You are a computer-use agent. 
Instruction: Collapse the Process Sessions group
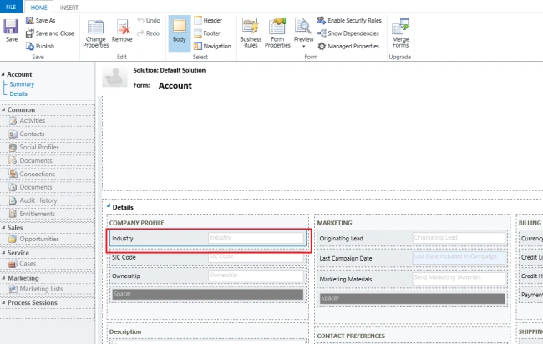(3, 302)
